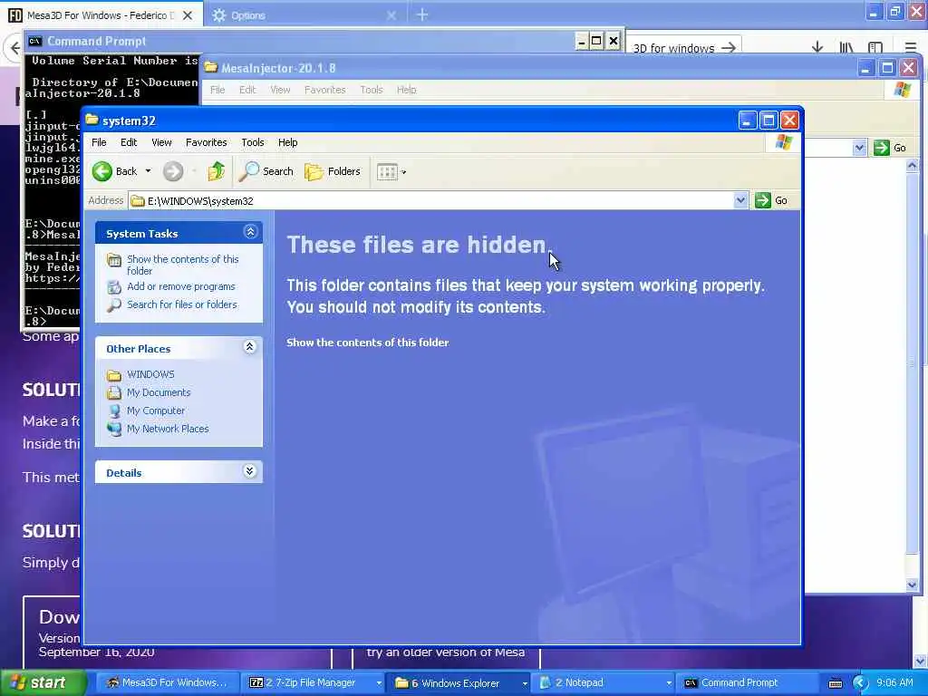Go back in system32 window
928x696 pixels.
[x=115, y=171]
